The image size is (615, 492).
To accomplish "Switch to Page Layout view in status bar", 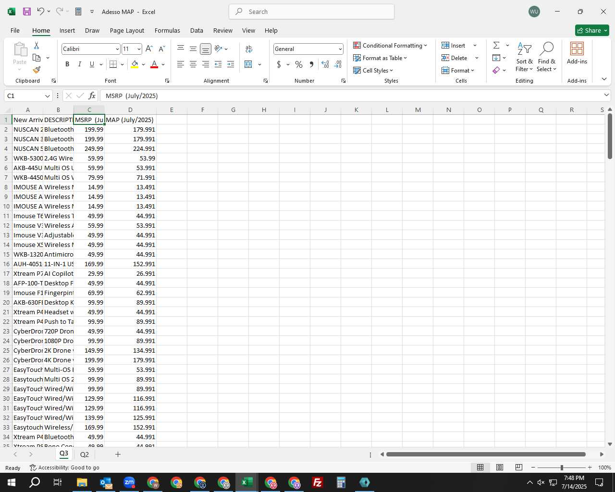I will click(x=500, y=467).
